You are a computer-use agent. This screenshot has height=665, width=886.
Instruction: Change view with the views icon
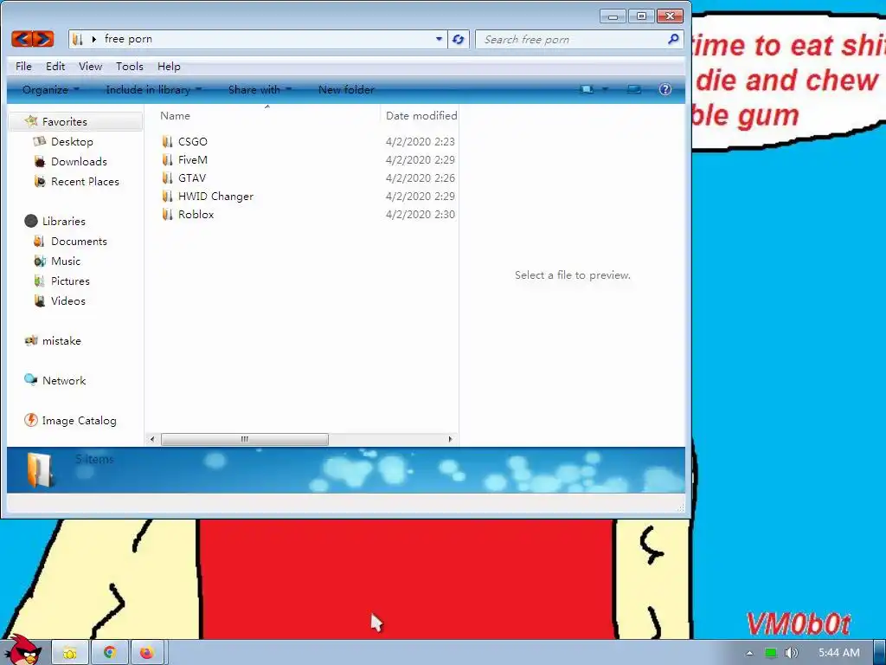tap(587, 89)
